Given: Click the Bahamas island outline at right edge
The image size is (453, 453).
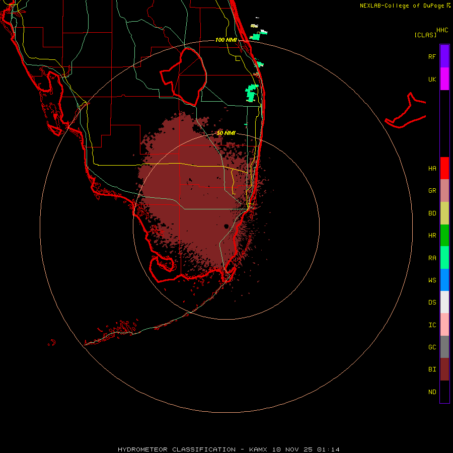Looking at the screenshot, I should click(x=406, y=111).
